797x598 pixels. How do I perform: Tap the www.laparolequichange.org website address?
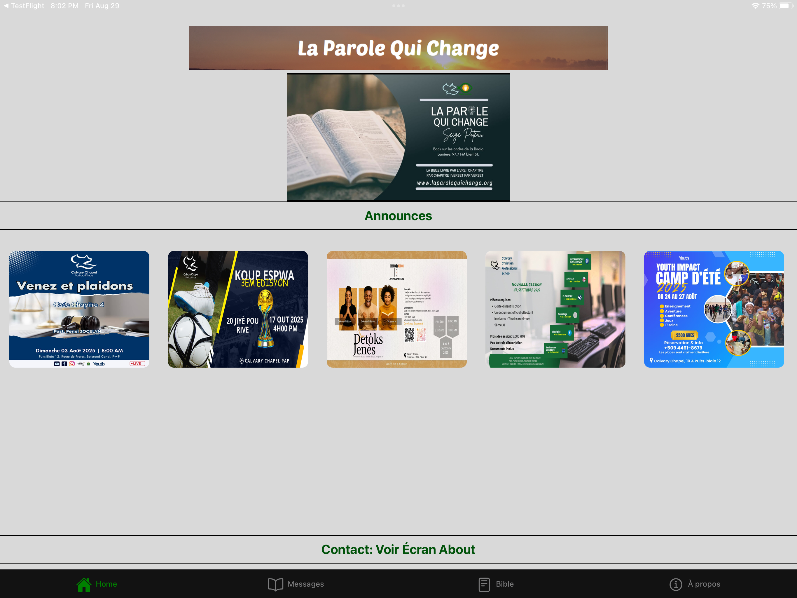coord(455,183)
